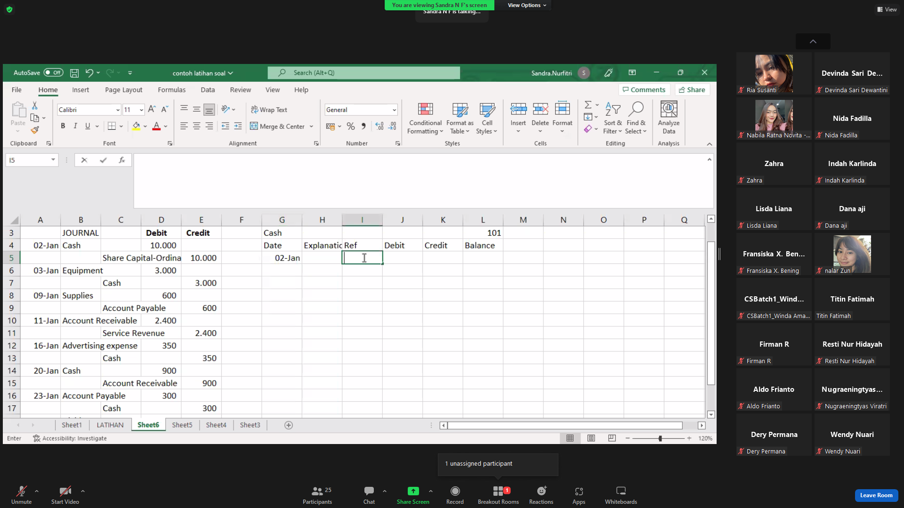
Task: Select Normal view in Excel status bar
Action: [x=570, y=438]
